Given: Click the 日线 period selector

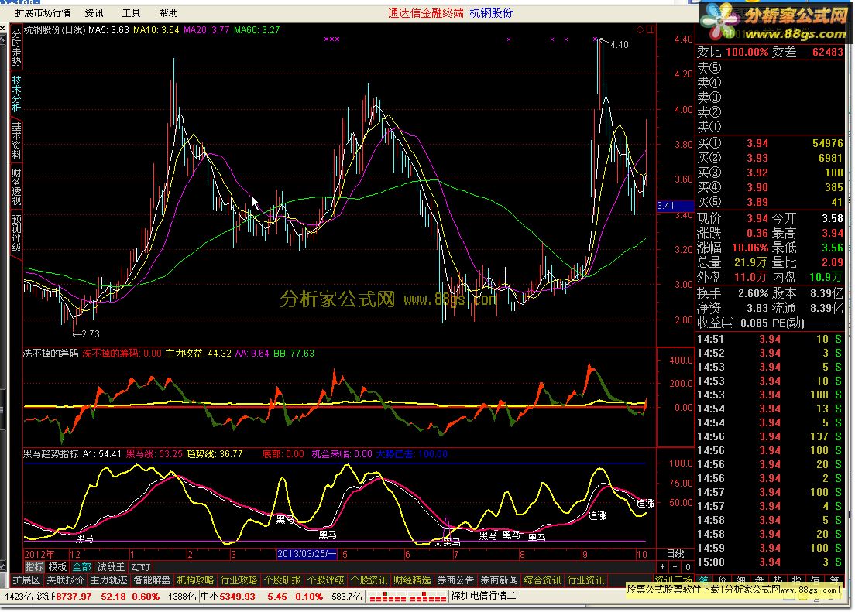Looking at the screenshot, I should 675,554.
